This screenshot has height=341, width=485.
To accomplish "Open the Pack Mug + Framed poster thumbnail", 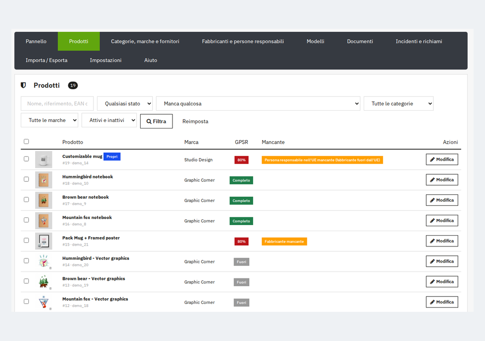I will pos(44,241).
